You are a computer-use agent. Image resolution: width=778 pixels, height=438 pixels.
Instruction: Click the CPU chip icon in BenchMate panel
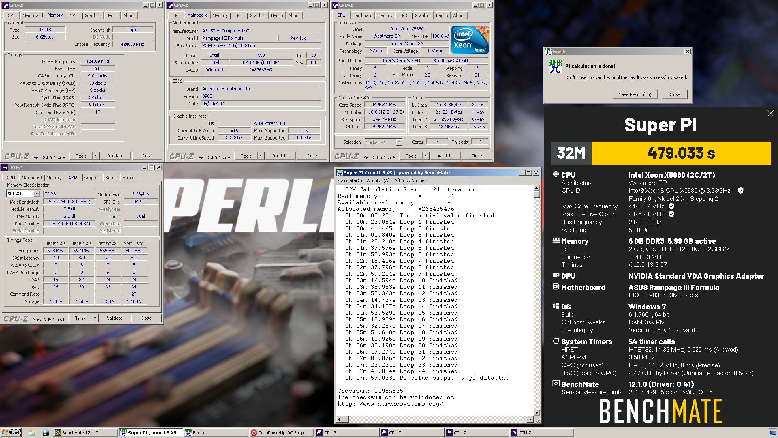[556, 174]
